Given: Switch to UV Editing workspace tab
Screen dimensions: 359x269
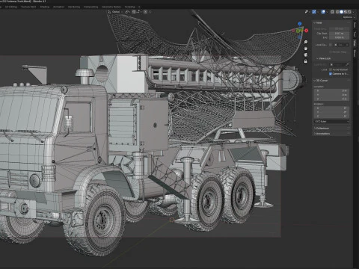Looking at the screenshot, I should pyautogui.click(x=11, y=7).
